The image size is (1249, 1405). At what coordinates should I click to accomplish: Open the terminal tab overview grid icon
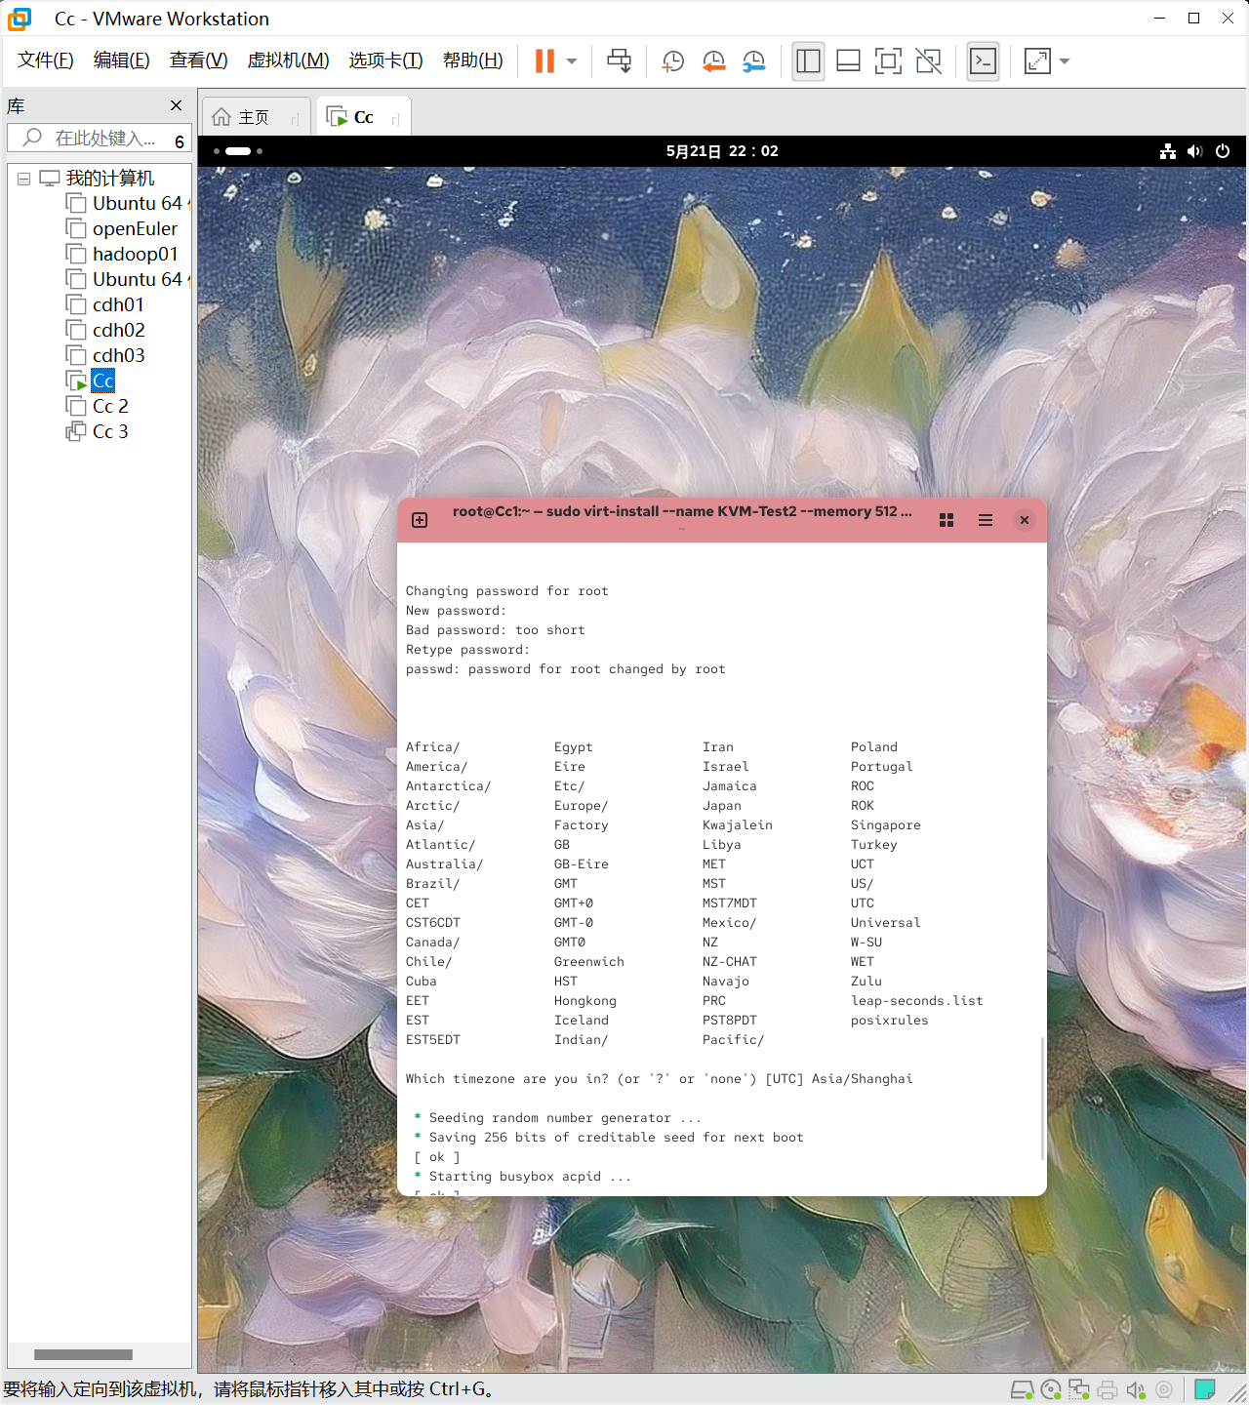pyautogui.click(x=946, y=520)
